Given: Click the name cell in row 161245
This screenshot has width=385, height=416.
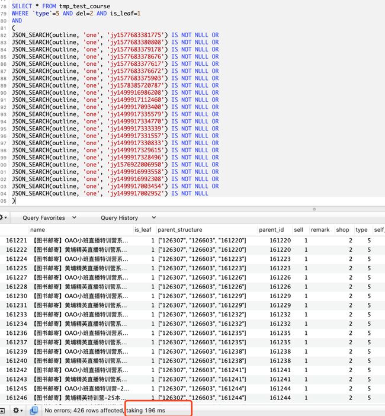Looking at the screenshot, I should (81, 388).
